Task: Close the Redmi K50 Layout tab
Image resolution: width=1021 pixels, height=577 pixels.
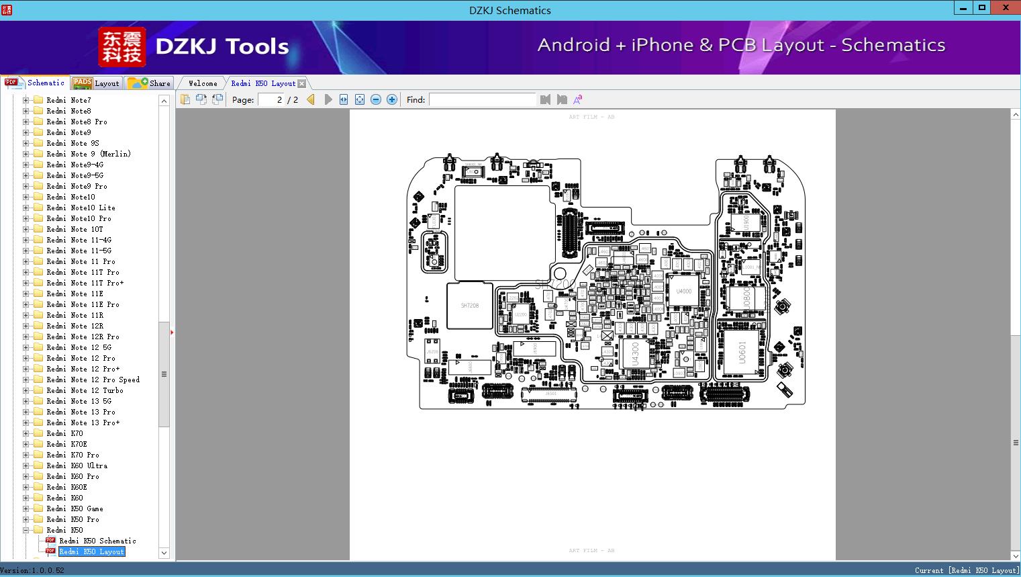Action: tap(302, 83)
